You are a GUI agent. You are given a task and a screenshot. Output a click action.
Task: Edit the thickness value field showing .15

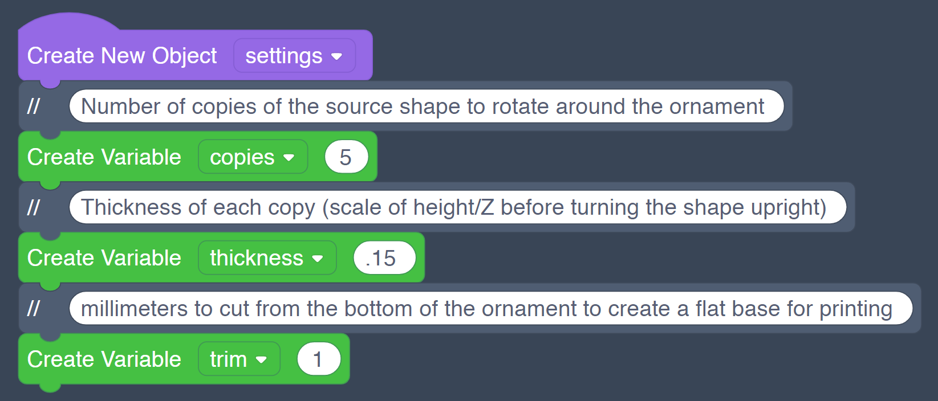pyautogui.click(x=384, y=257)
